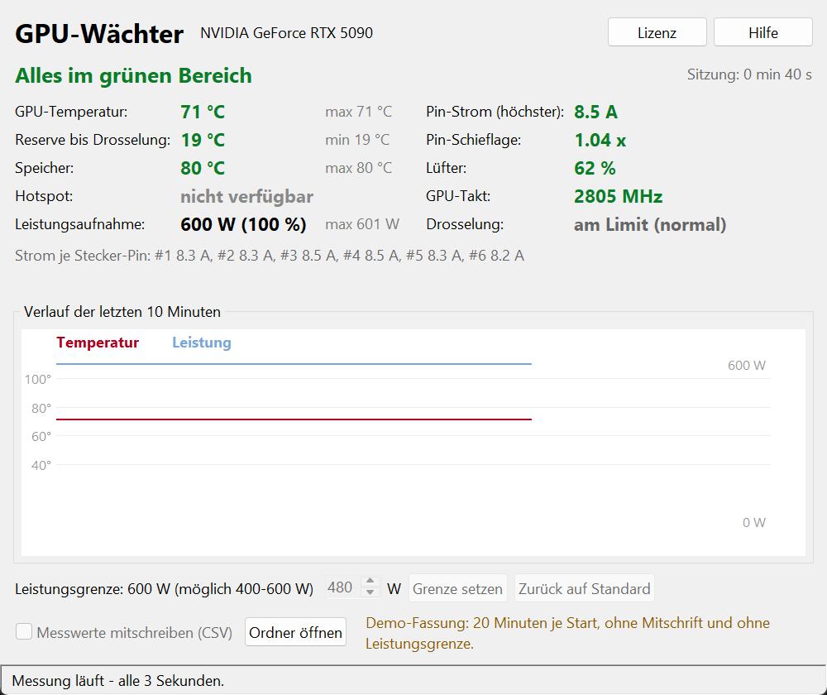Click the power limit watt input field
This screenshot has height=695, width=827.
(x=343, y=587)
